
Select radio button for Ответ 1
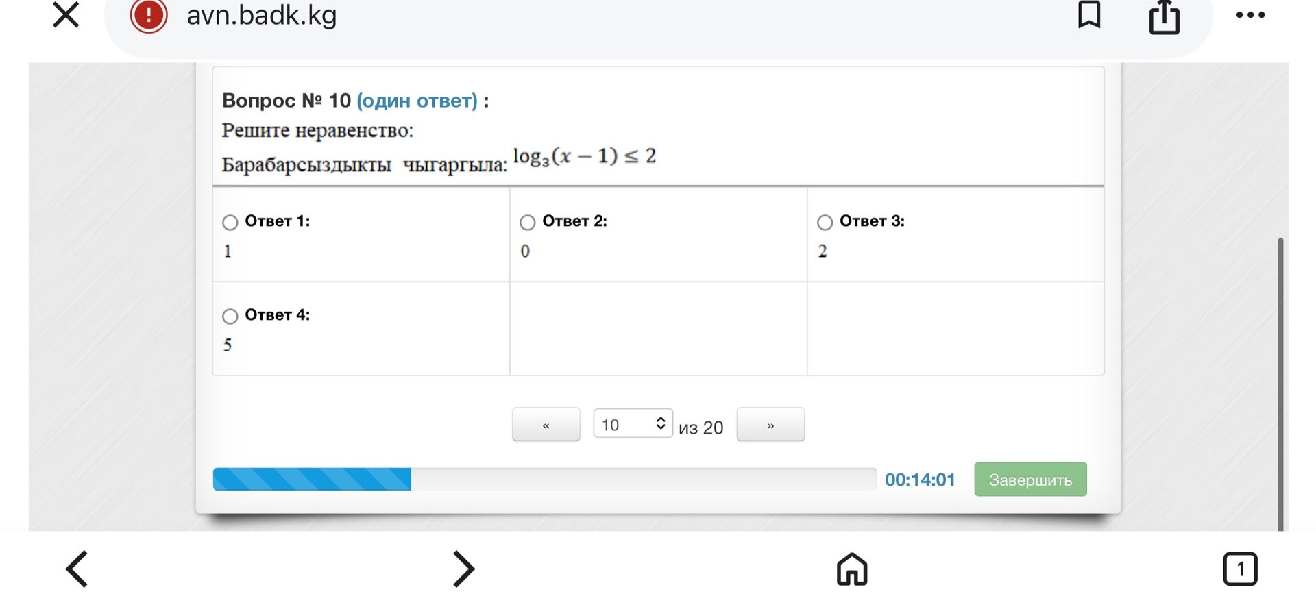click(x=230, y=222)
